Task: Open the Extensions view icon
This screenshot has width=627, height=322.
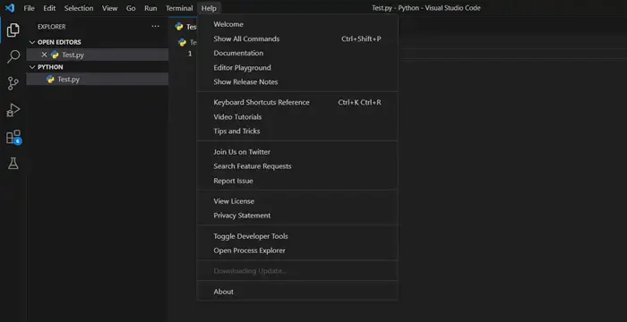Action: pos(13,137)
